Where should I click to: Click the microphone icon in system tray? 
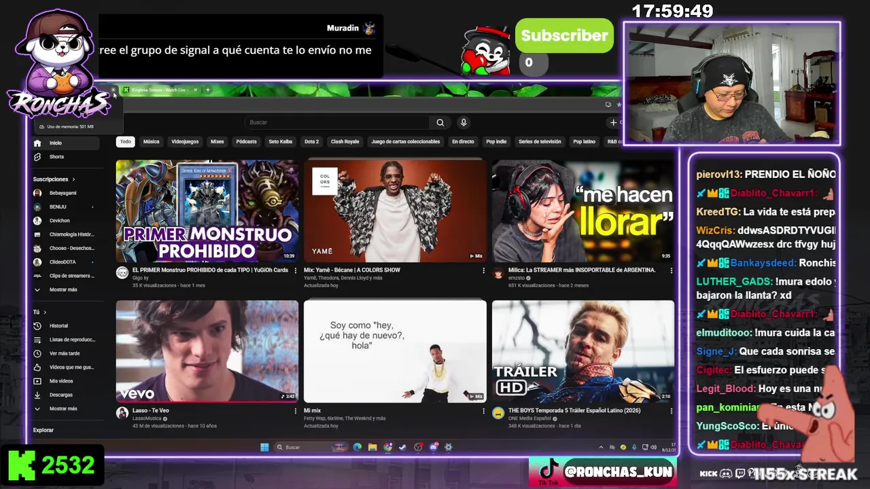634,447
